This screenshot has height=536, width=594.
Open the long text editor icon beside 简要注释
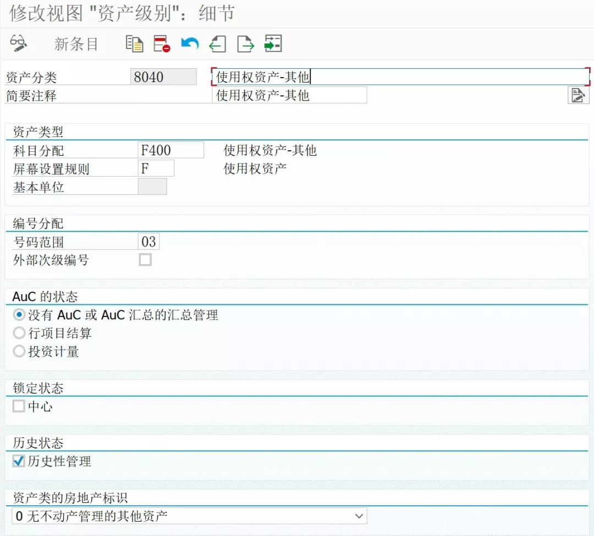click(577, 95)
